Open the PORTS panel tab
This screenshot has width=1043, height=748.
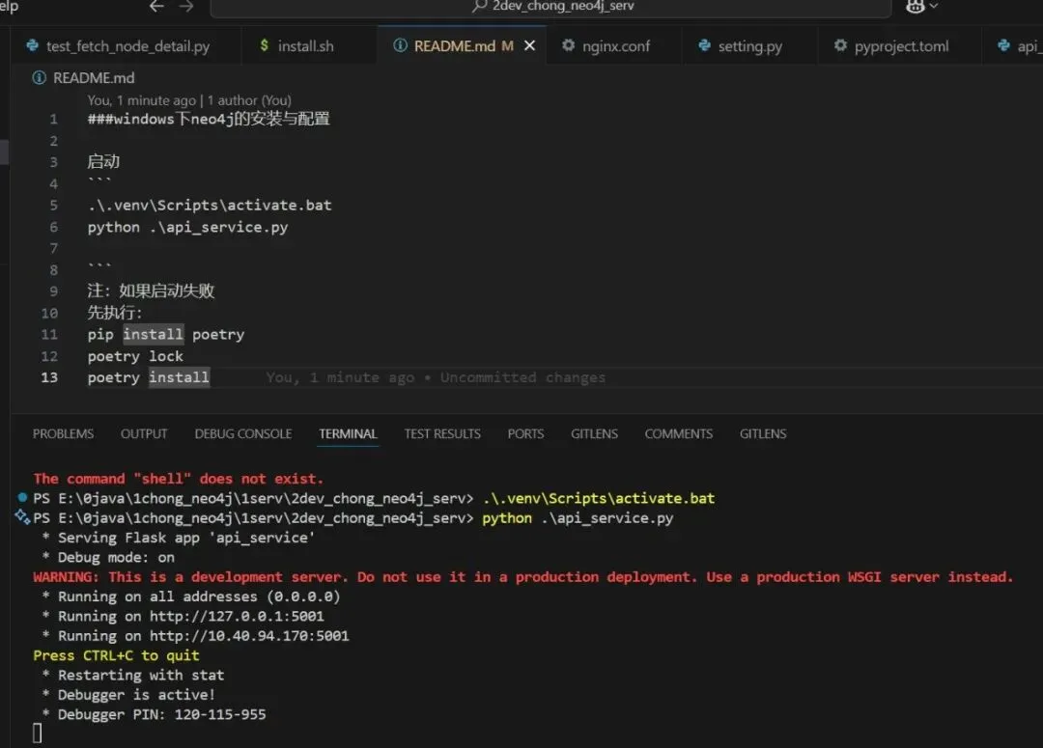click(525, 433)
